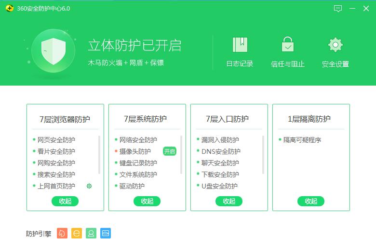Select the blue protection engine icon

106,233
